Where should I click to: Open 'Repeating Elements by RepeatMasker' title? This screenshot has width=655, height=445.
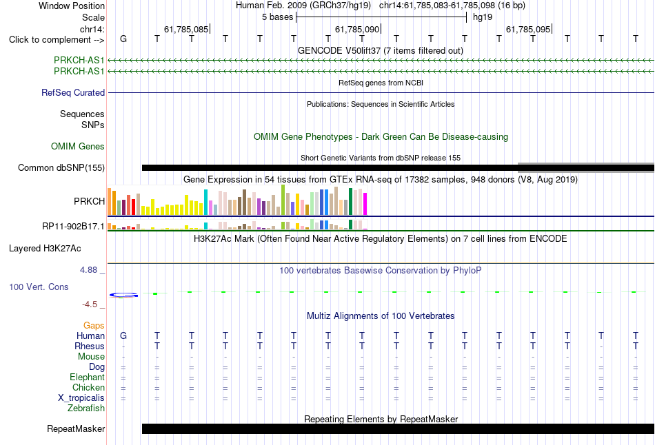coord(381,419)
